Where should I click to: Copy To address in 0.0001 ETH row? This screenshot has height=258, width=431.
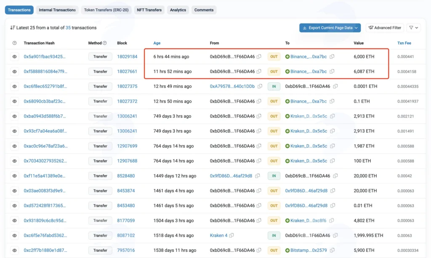click(x=335, y=86)
